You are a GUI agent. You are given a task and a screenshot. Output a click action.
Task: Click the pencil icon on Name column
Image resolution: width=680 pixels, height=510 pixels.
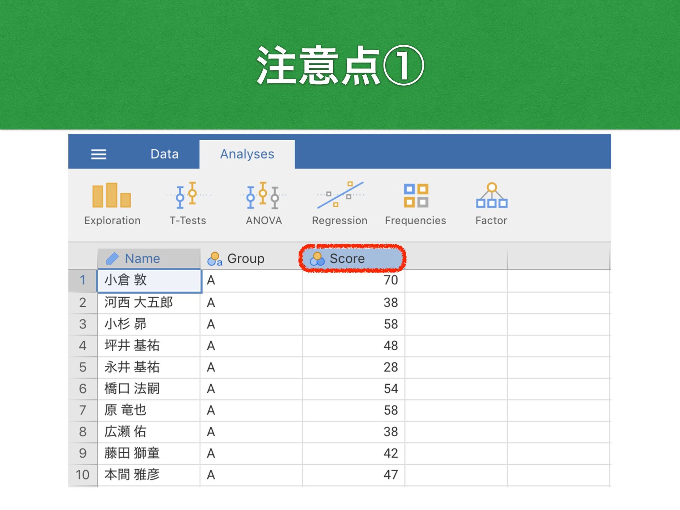112,259
